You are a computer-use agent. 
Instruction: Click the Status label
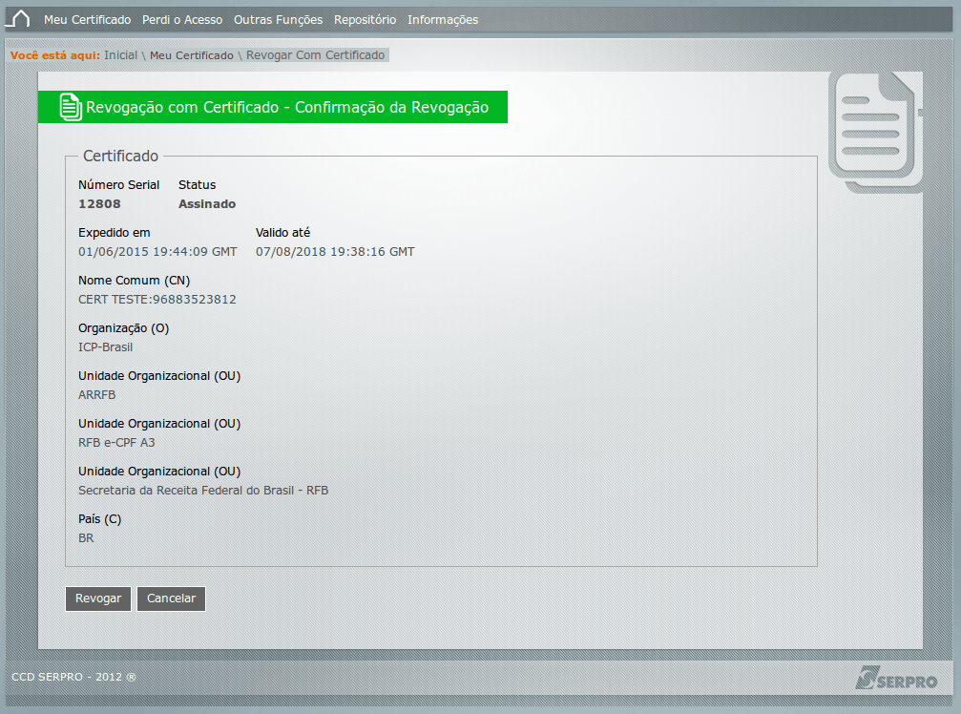click(x=197, y=185)
